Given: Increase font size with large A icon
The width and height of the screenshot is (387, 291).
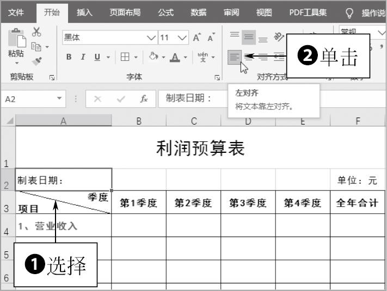Looking at the screenshot, I should point(196,38).
